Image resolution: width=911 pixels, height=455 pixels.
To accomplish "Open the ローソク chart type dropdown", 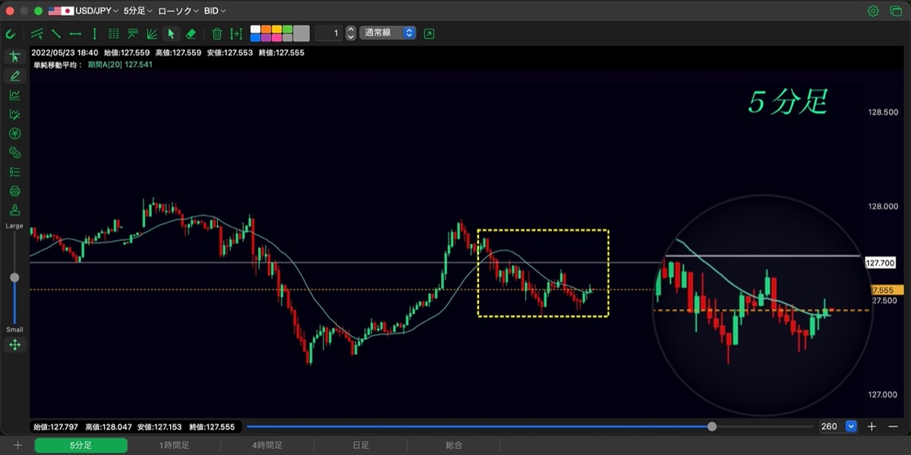I will coord(178,11).
